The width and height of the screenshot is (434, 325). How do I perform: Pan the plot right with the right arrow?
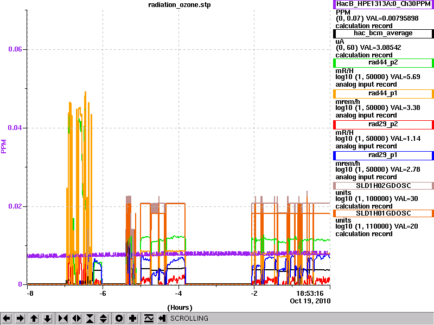tap(20, 318)
